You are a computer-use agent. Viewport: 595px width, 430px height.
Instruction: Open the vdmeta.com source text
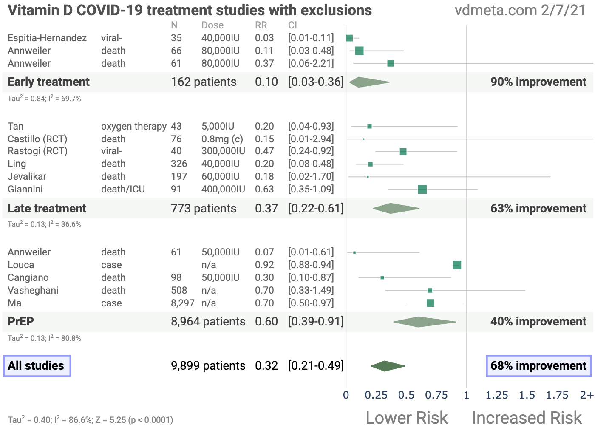(x=520, y=10)
